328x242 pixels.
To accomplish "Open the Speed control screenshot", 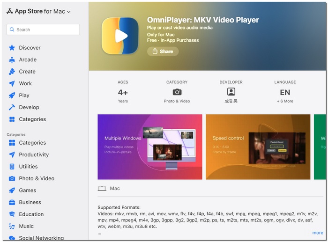I will coord(258,147).
